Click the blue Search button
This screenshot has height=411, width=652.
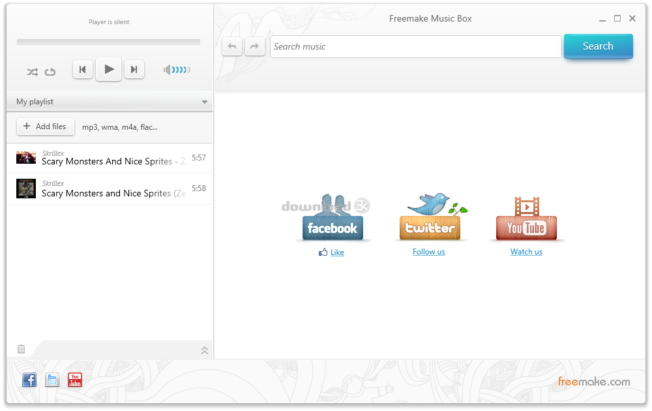coord(599,46)
